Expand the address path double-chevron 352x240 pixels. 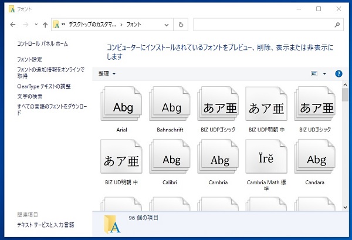tap(63, 24)
